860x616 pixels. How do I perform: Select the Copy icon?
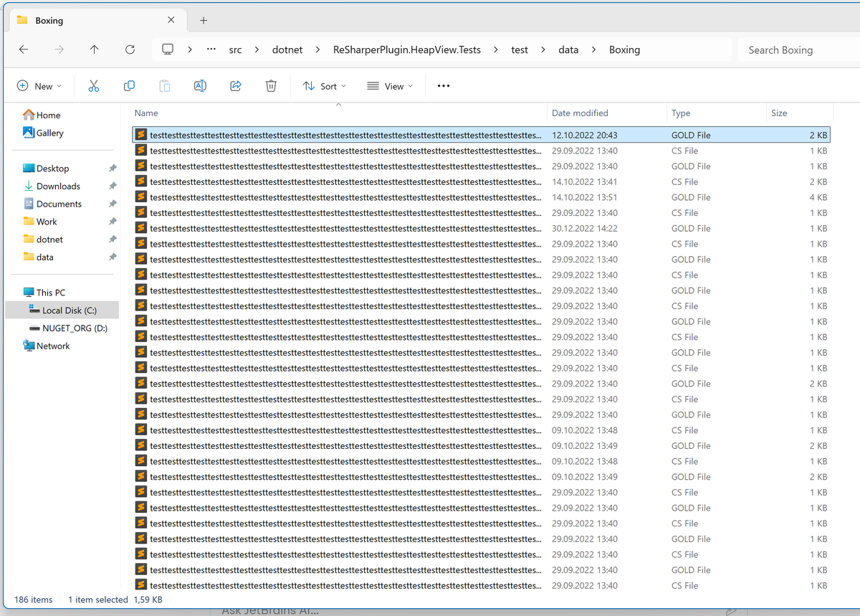coord(129,85)
